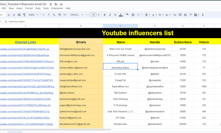
Task: Select the @recklessben handle cell
Action: click(x=155, y=123)
